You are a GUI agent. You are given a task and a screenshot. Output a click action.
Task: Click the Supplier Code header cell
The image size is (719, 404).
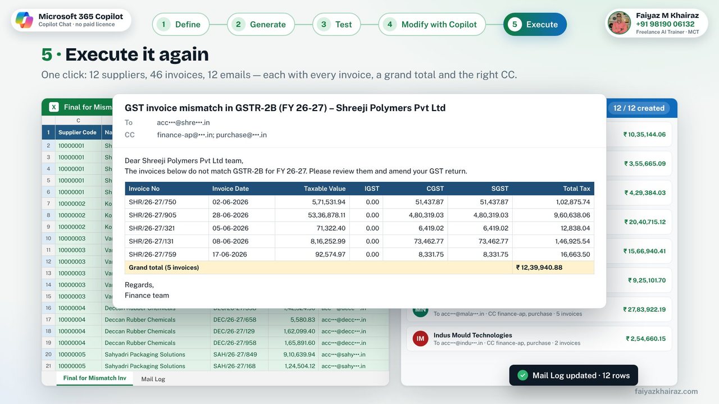click(x=78, y=132)
